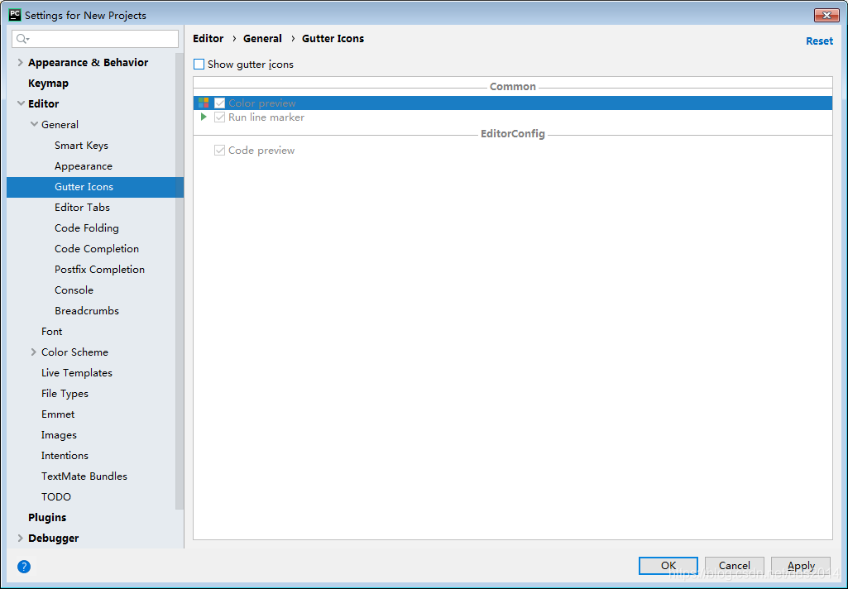Screen dimensions: 848x589
Task: Open File Types settings
Action: coord(65,394)
